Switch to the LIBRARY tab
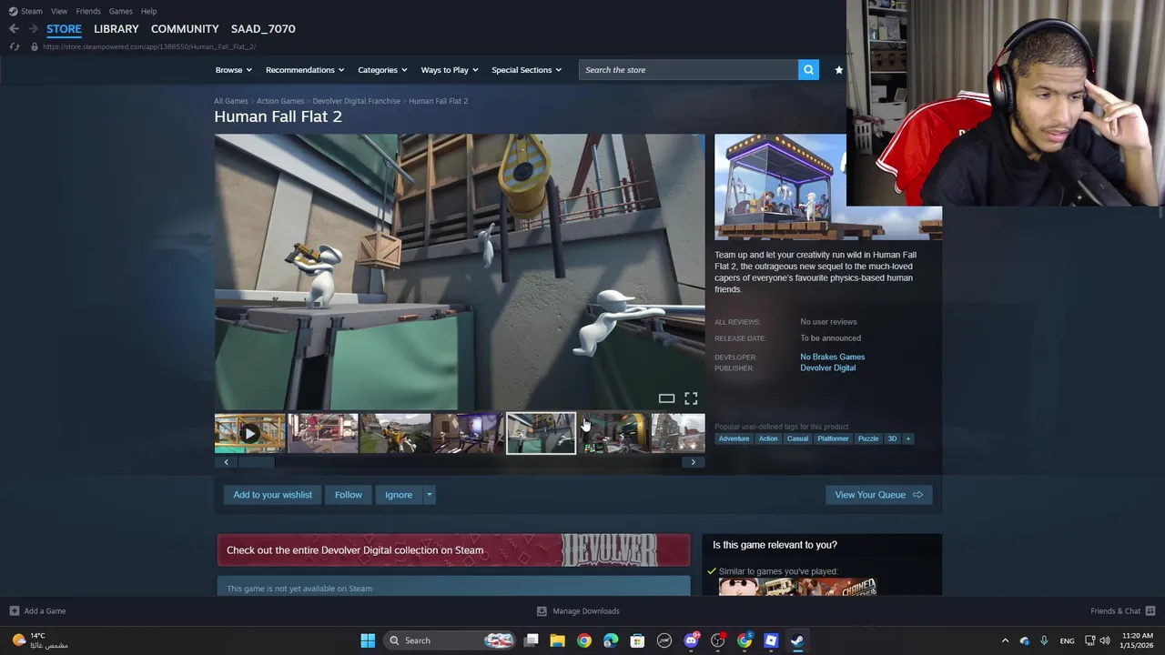This screenshot has width=1165, height=655. (x=116, y=29)
